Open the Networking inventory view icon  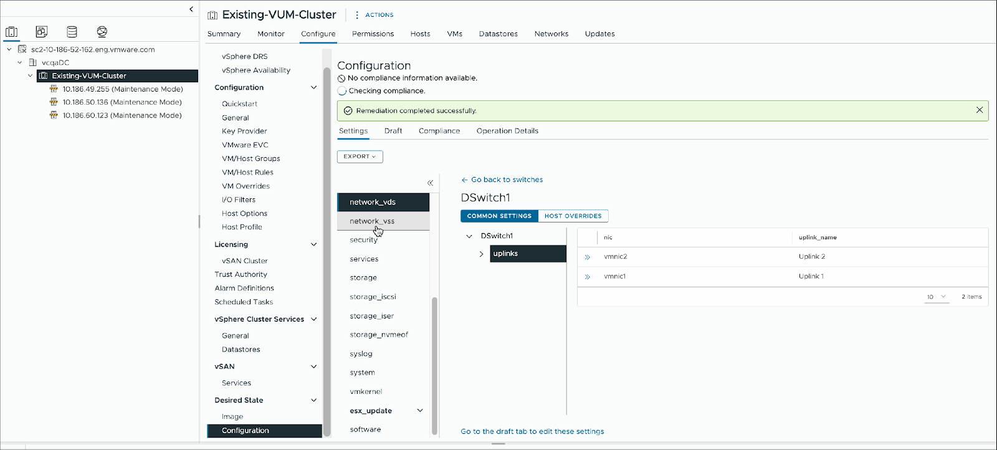pos(102,31)
